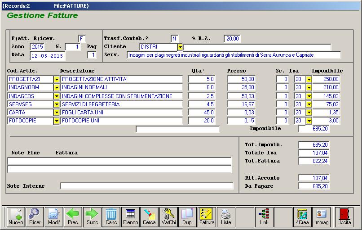Click the Tot.Fattura value 822,24
The image size is (362, 230).
tap(313, 161)
